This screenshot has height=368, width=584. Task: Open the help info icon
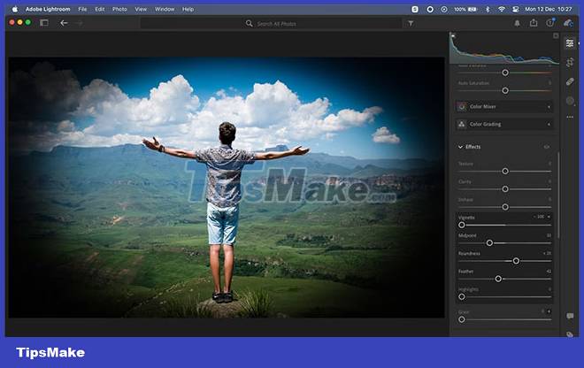pos(549,23)
